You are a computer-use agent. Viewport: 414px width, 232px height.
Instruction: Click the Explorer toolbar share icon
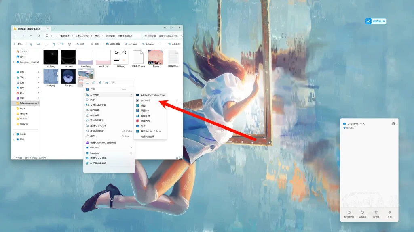click(x=62, y=44)
